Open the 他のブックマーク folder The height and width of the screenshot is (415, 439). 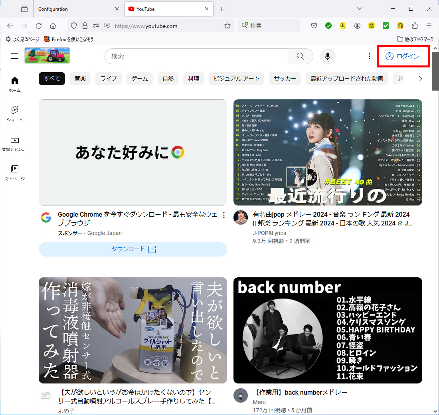(415, 39)
